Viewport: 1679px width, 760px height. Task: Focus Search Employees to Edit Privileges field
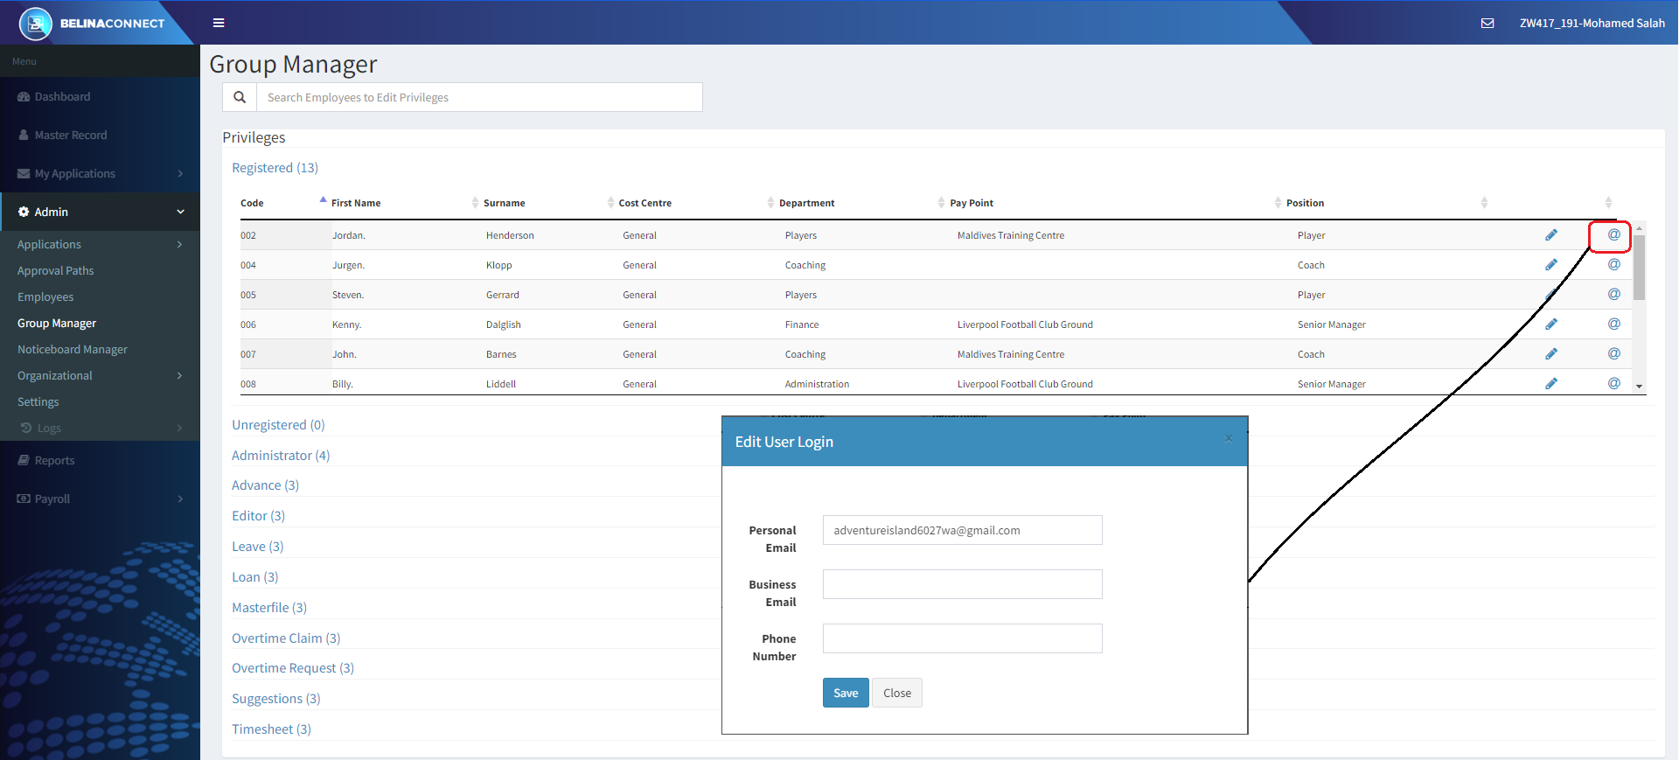(479, 97)
